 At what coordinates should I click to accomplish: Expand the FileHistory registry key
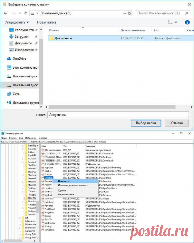(x=20, y=228)
